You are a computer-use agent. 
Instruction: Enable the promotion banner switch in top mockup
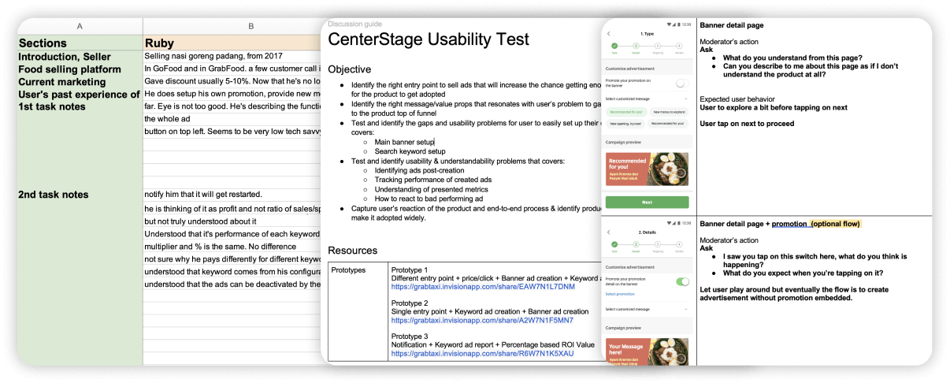(x=681, y=83)
